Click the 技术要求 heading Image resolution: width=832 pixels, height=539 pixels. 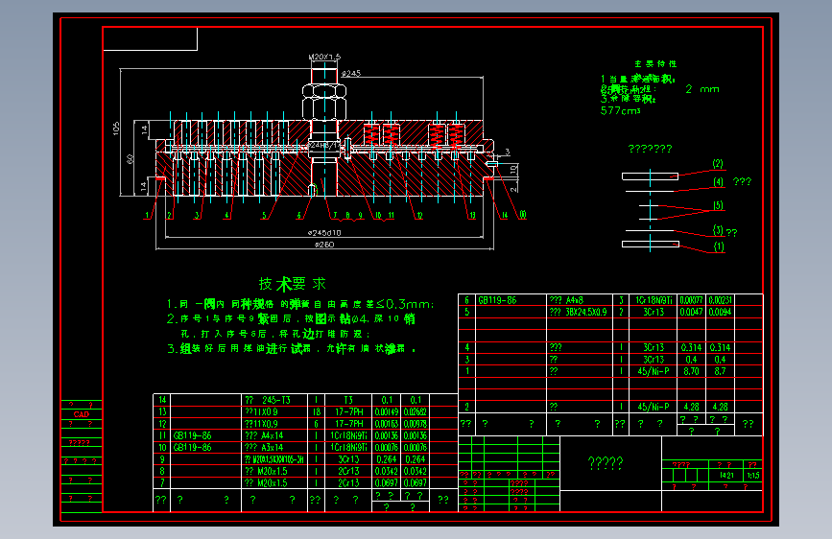[293, 284]
